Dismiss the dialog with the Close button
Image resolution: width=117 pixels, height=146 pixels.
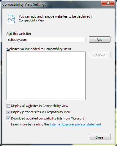tap(99, 137)
